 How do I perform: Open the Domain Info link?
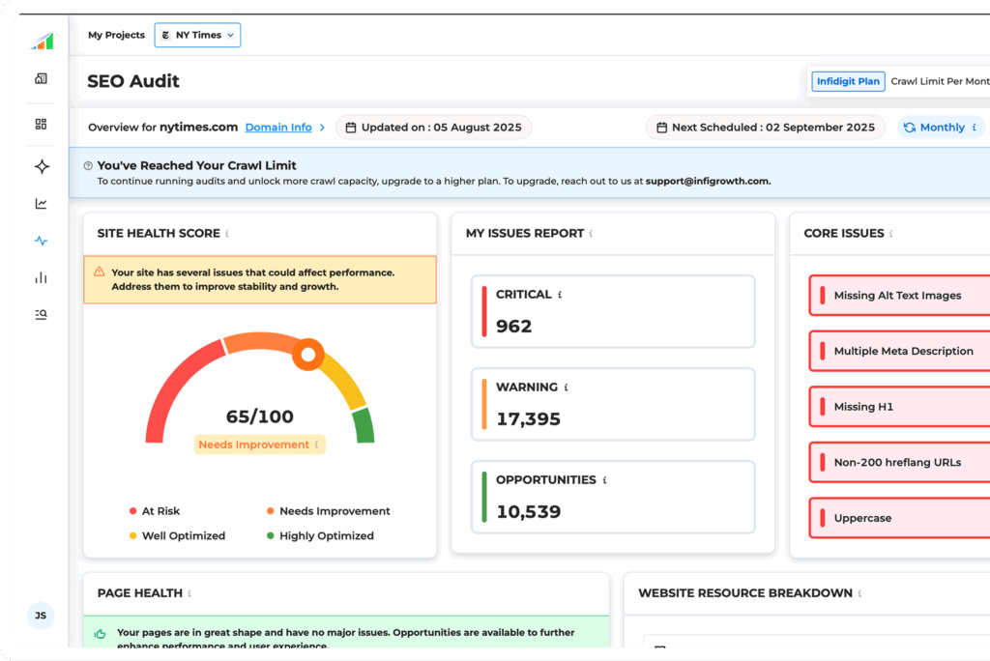click(278, 128)
